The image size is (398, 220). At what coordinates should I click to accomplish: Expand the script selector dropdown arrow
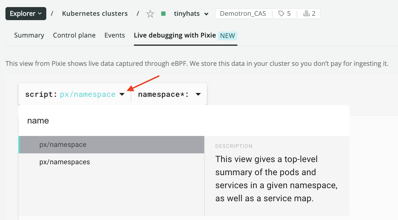tap(122, 94)
